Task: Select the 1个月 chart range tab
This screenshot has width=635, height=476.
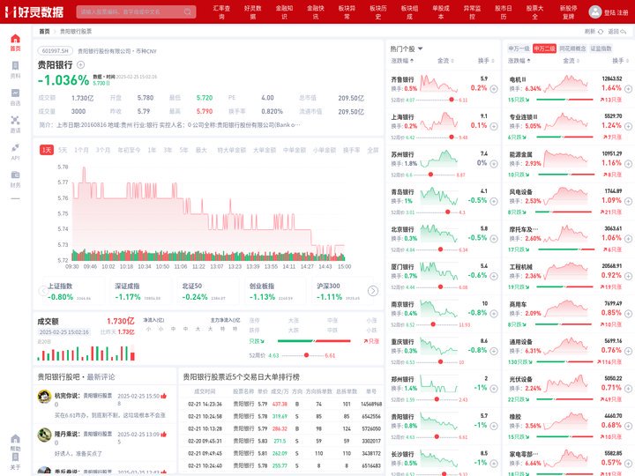Action: click(x=81, y=150)
